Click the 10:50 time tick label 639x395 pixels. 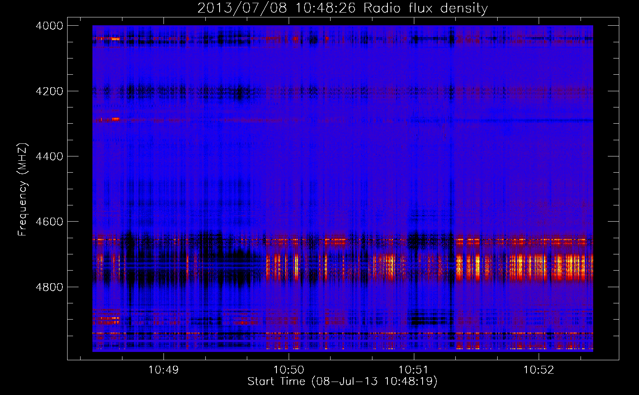point(289,370)
